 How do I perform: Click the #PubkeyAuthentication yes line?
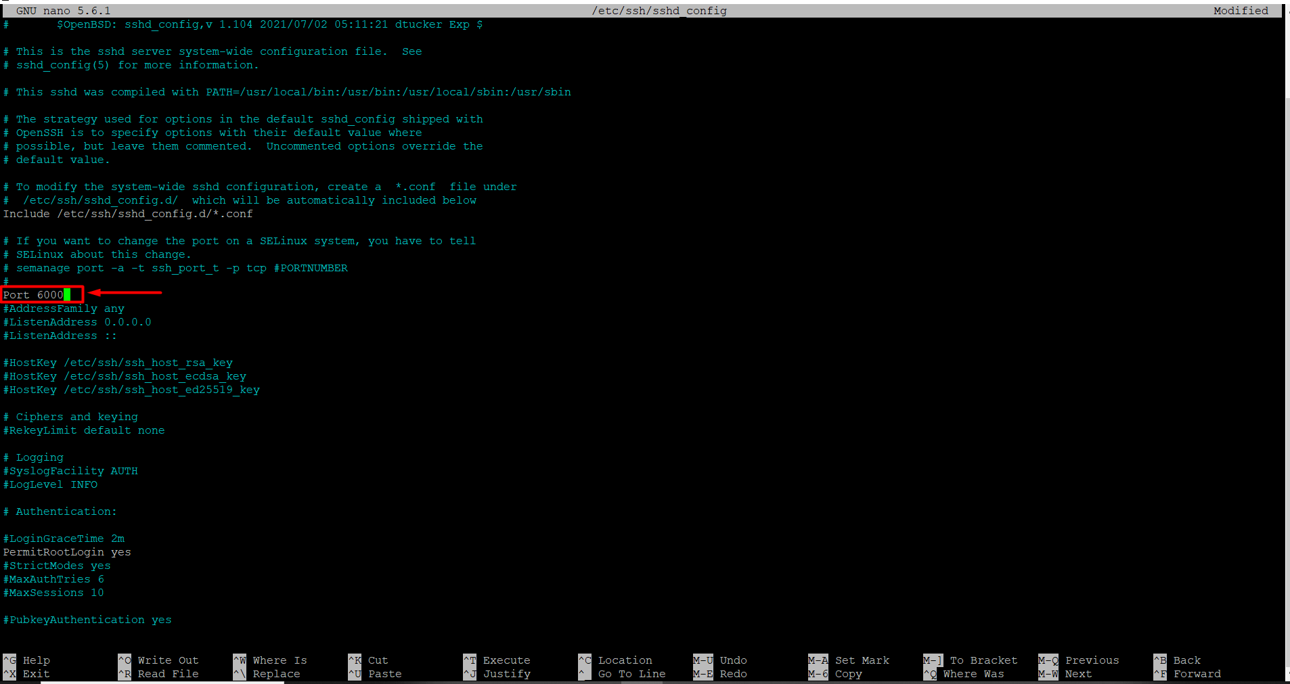(87, 620)
